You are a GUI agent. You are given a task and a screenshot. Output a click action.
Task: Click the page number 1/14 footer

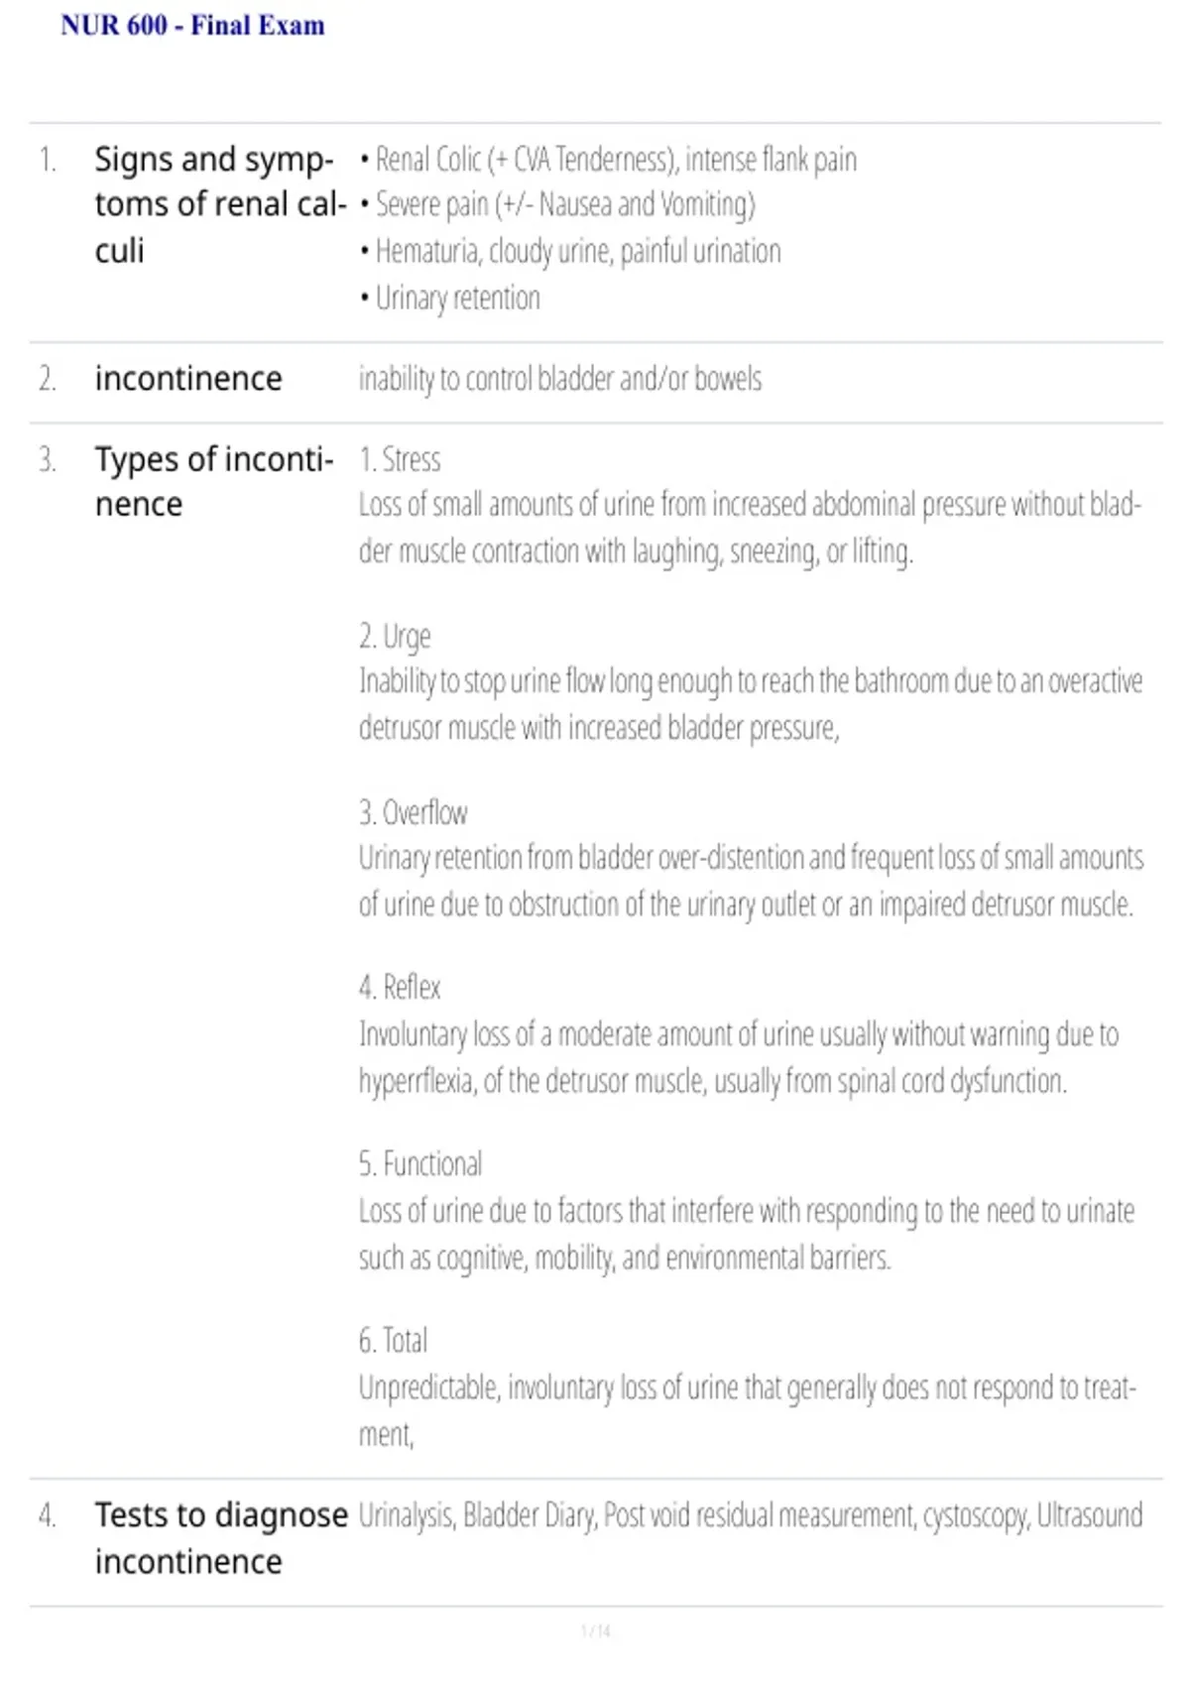pyautogui.click(x=596, y=1631)
